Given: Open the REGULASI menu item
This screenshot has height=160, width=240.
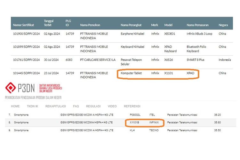Looking at the screenshot, I should click(x=93, y=106).
